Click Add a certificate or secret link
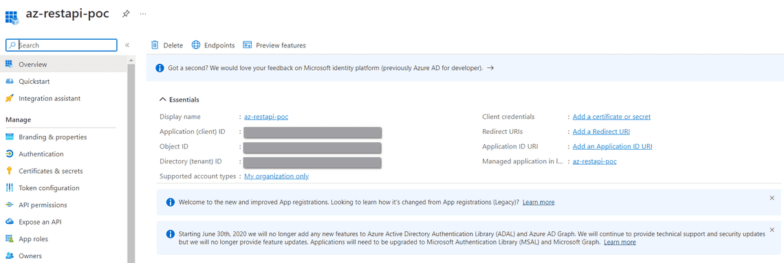Image resolution: width=784 pixels, height=263 pixels. point(611,117)
